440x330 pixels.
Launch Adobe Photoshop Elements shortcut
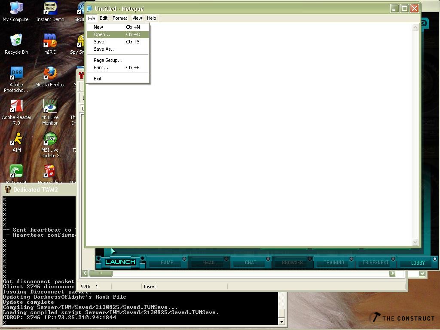16,79
